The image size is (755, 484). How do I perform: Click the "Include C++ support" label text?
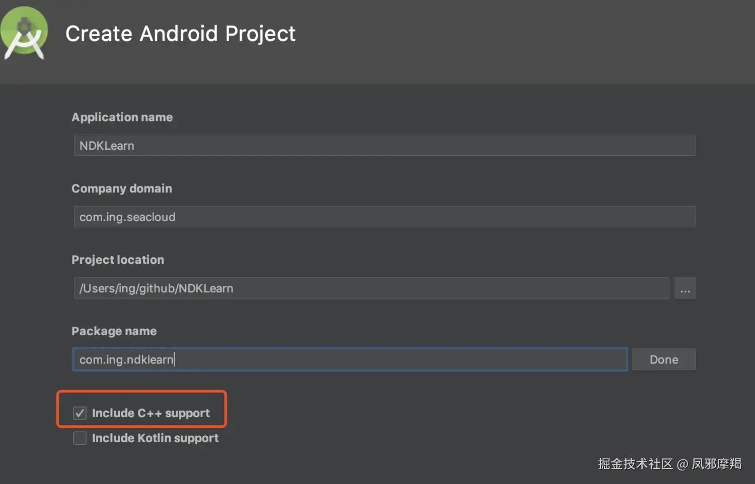tap(150, 413)
